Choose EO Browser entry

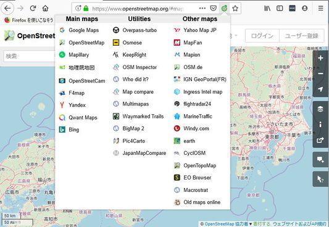coord(193,178)
